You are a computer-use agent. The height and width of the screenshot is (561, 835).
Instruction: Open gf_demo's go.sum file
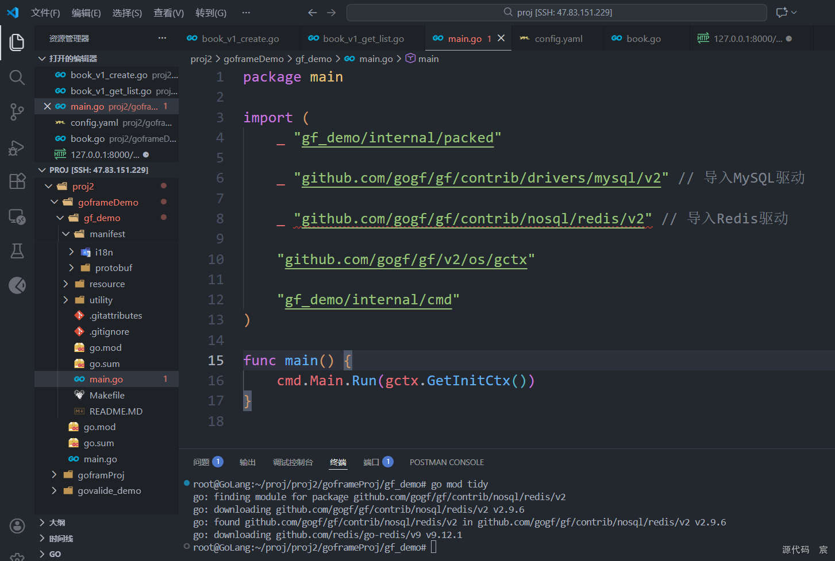(x=105, y=363)
